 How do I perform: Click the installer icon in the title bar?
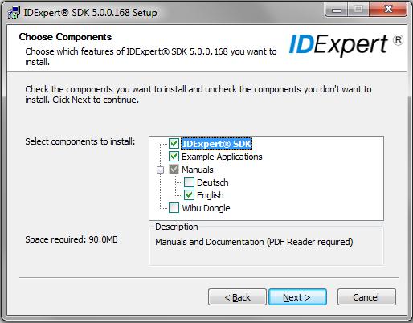point(14,13)
